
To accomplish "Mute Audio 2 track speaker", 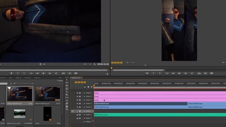I will (77, 115).
